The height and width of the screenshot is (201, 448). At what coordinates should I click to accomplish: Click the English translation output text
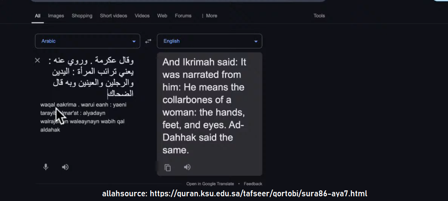coord(204,106)
